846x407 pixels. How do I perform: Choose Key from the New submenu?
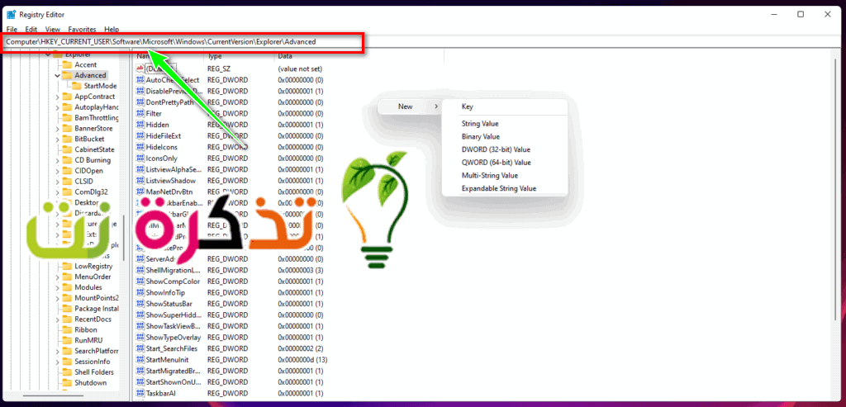tap(505, 106)
